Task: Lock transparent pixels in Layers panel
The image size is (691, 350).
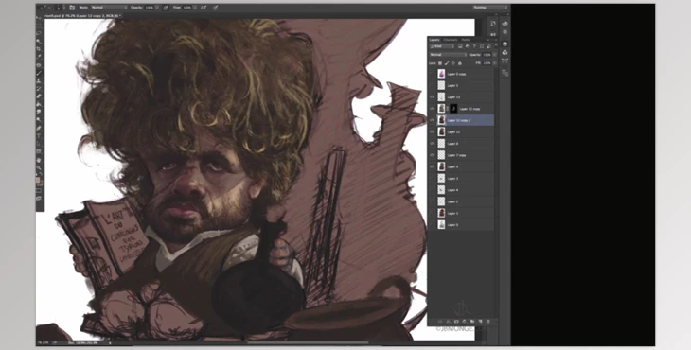Action: pyautogui.click(x=440, y=63)
